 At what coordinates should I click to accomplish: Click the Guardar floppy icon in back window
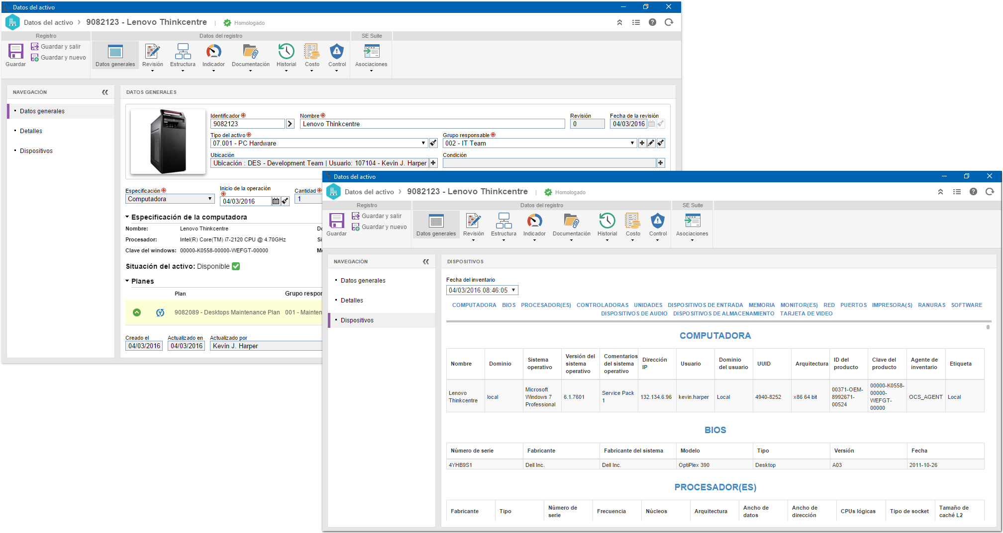(15, 52)
